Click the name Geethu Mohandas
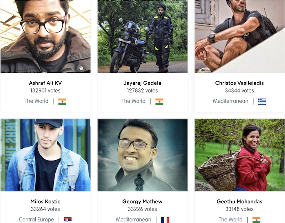 pos(239,201)
